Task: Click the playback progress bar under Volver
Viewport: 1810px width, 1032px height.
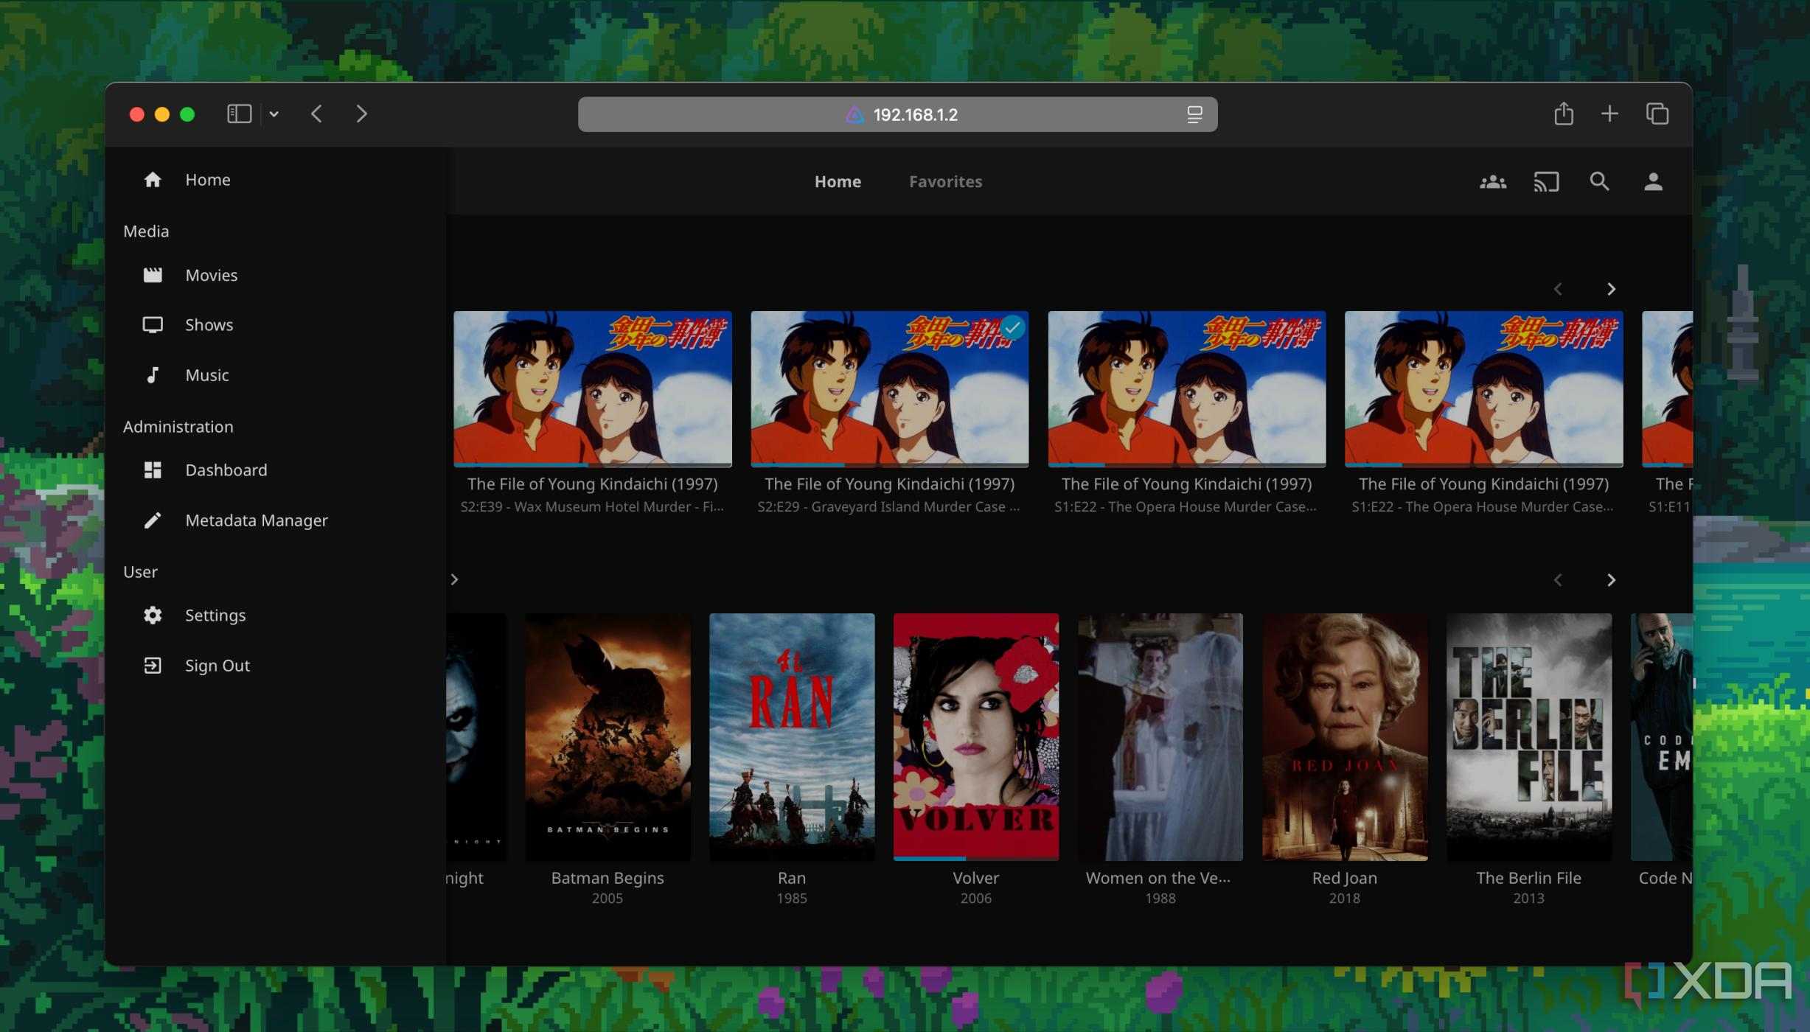Action: tap(928, 858)
